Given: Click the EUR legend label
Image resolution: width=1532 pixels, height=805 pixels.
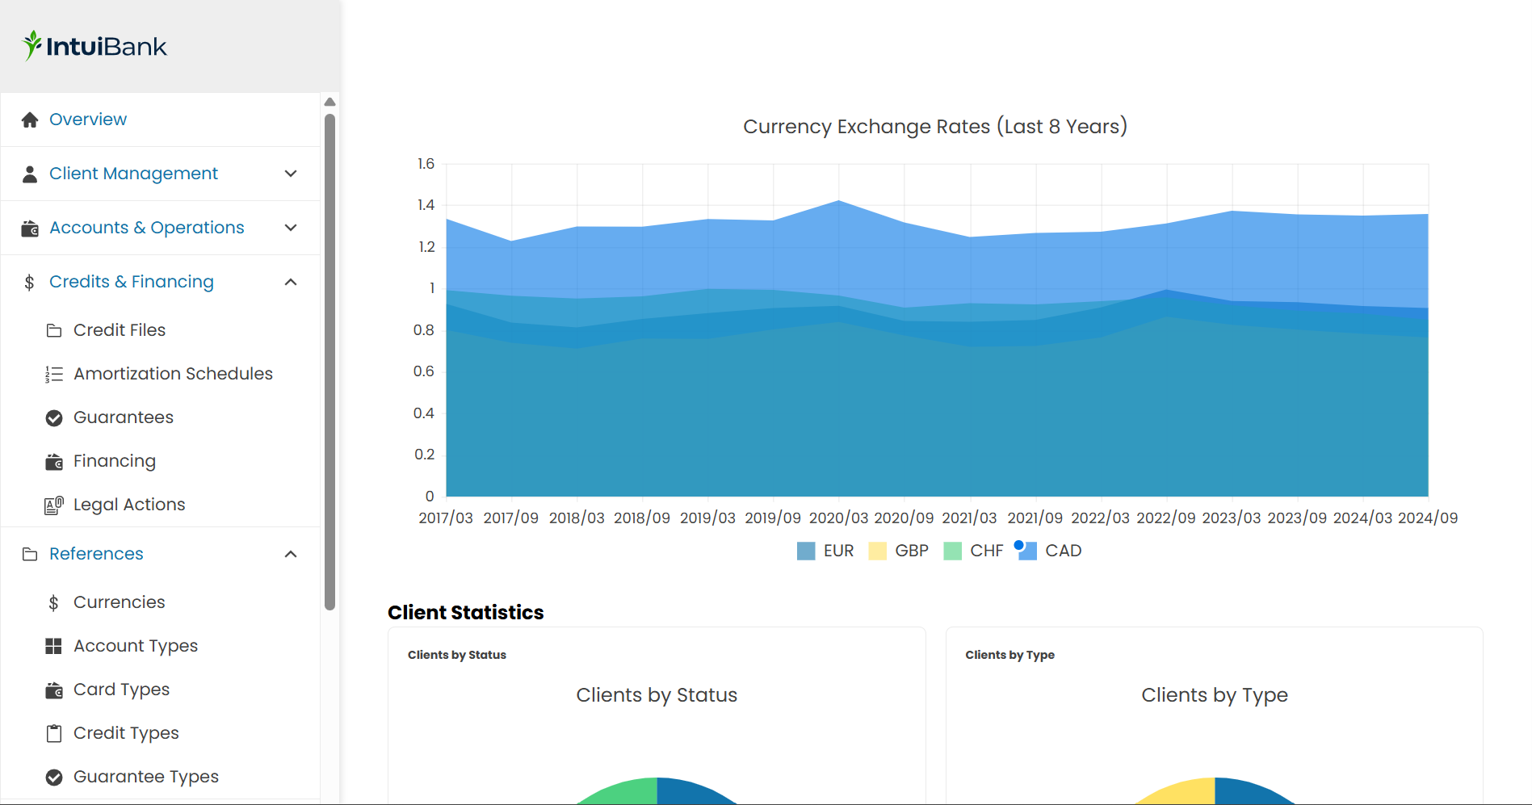Looking at the screenshot, I should point(838,551).
